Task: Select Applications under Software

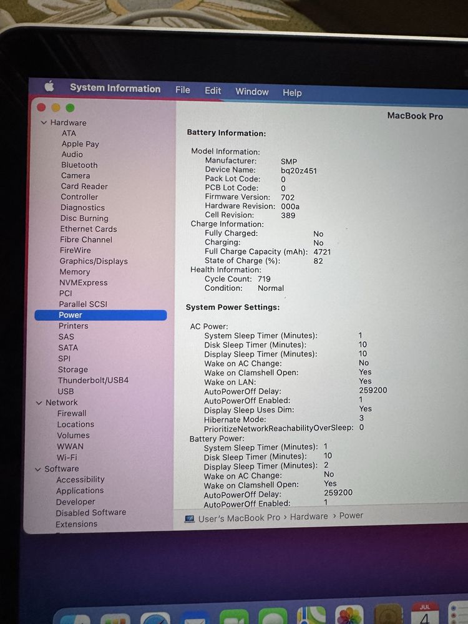Action: tap(80, 491)
